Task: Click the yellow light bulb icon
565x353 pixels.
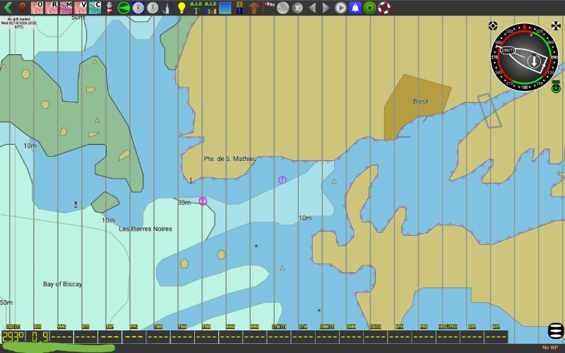Action: coord(182,8)
